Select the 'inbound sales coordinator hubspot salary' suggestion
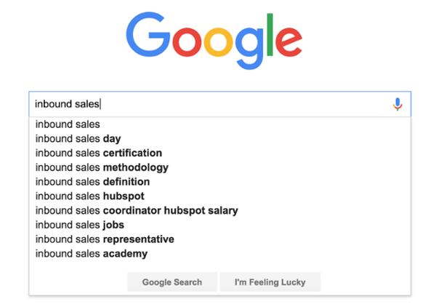Screen dimensions: 436x307 coord(137,211)
